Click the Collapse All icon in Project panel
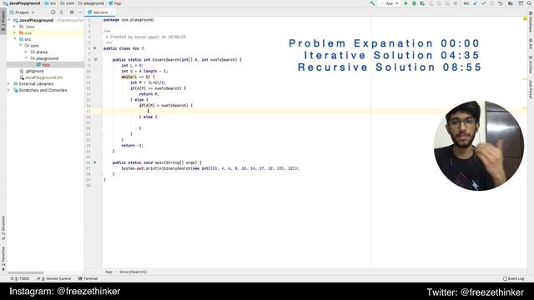Screen dimensions: 534x300 point(61,12)
